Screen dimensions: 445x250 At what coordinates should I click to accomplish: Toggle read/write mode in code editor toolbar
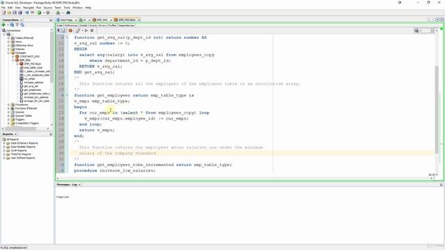click(x=64, y=31)
